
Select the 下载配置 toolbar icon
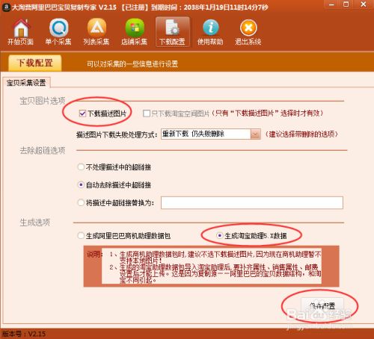[x=172, y=32]
